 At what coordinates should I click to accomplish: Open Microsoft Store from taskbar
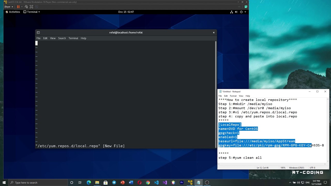tap(106, 183)
